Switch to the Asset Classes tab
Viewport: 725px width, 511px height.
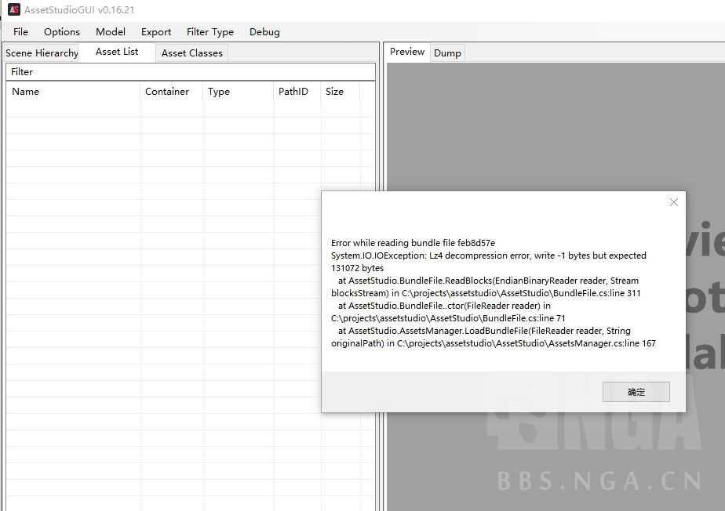pos(192,53)
